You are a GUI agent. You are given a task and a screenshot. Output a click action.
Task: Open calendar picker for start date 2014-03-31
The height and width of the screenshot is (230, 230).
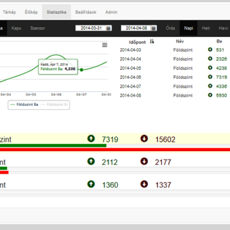pyautogui.click(x=108, y=28)
